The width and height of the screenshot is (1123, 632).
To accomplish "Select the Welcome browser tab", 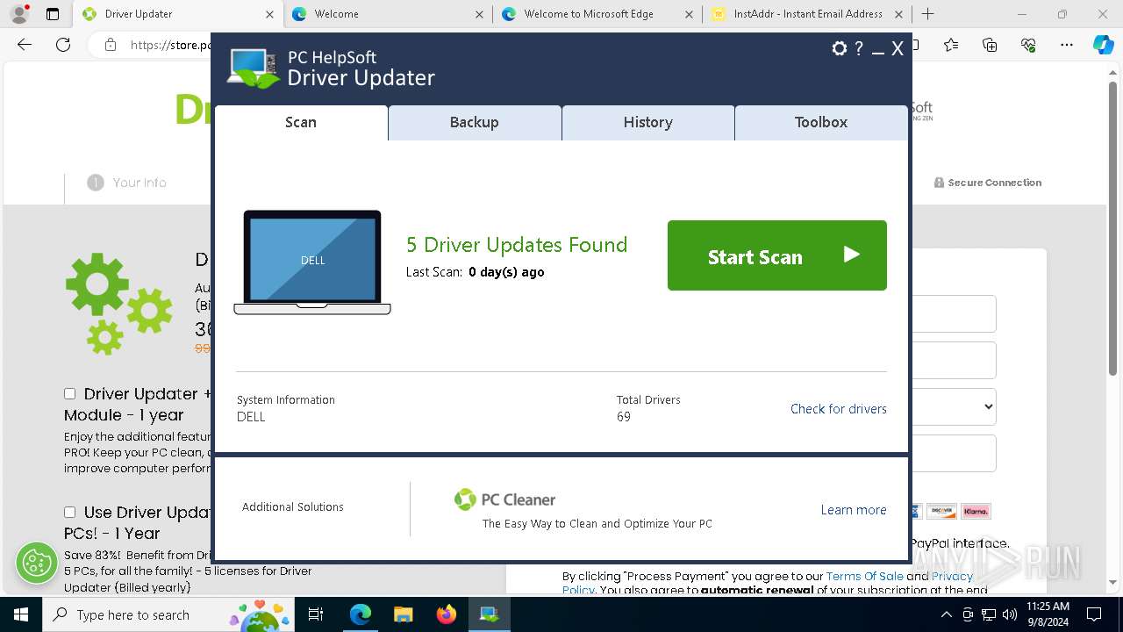I will point(387,14).
